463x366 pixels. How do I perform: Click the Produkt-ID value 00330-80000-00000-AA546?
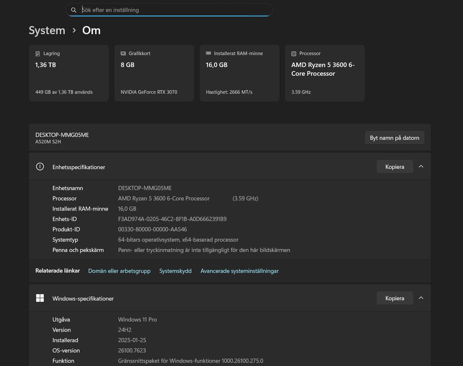pos(152,229)
